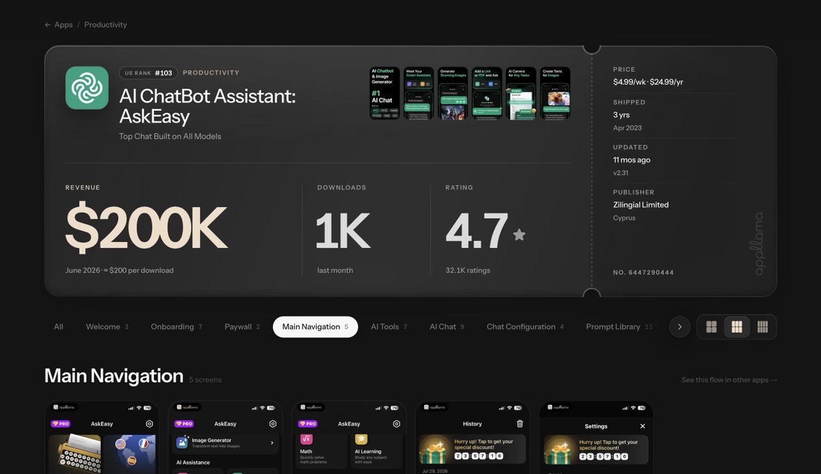
Task: Select the Chat Configuration tab
Action: click(525, 327)
